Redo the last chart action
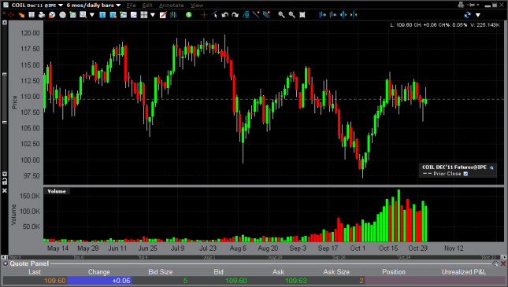Screen dimensions: 508x287 point(235,15)
